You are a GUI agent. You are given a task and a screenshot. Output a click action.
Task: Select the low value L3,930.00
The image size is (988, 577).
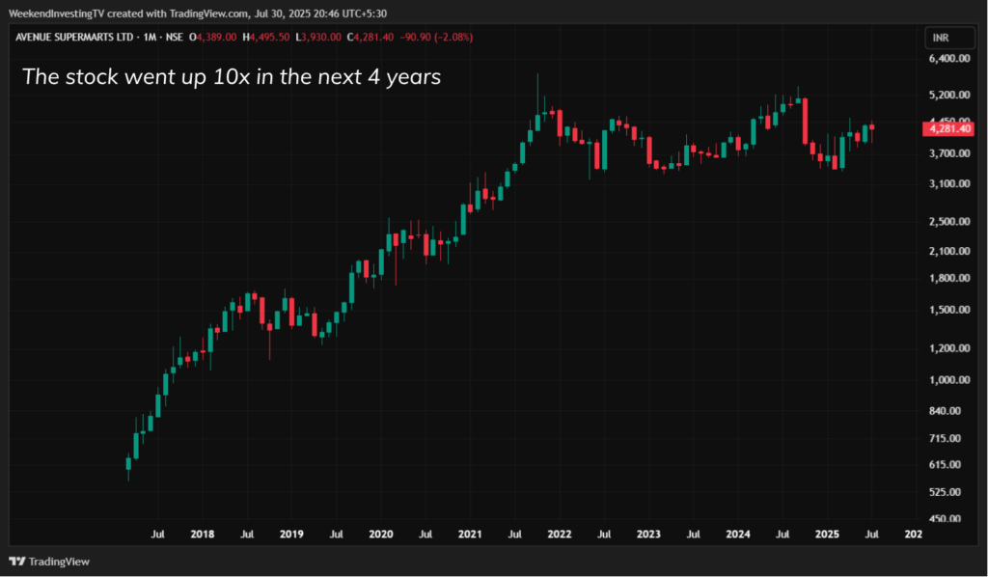318,38
